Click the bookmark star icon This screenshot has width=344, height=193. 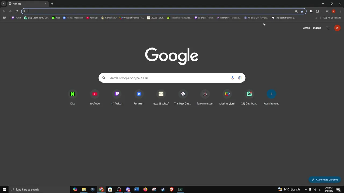302,11
